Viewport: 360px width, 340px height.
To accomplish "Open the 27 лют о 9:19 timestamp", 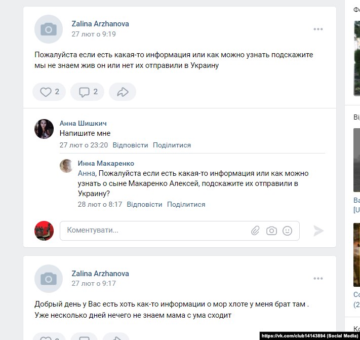I will point(94,34).
